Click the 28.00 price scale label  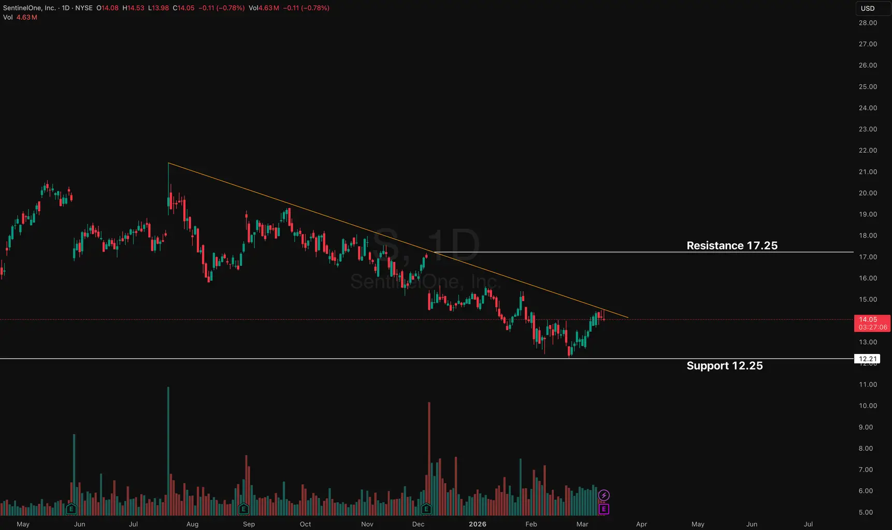[868, 23]
